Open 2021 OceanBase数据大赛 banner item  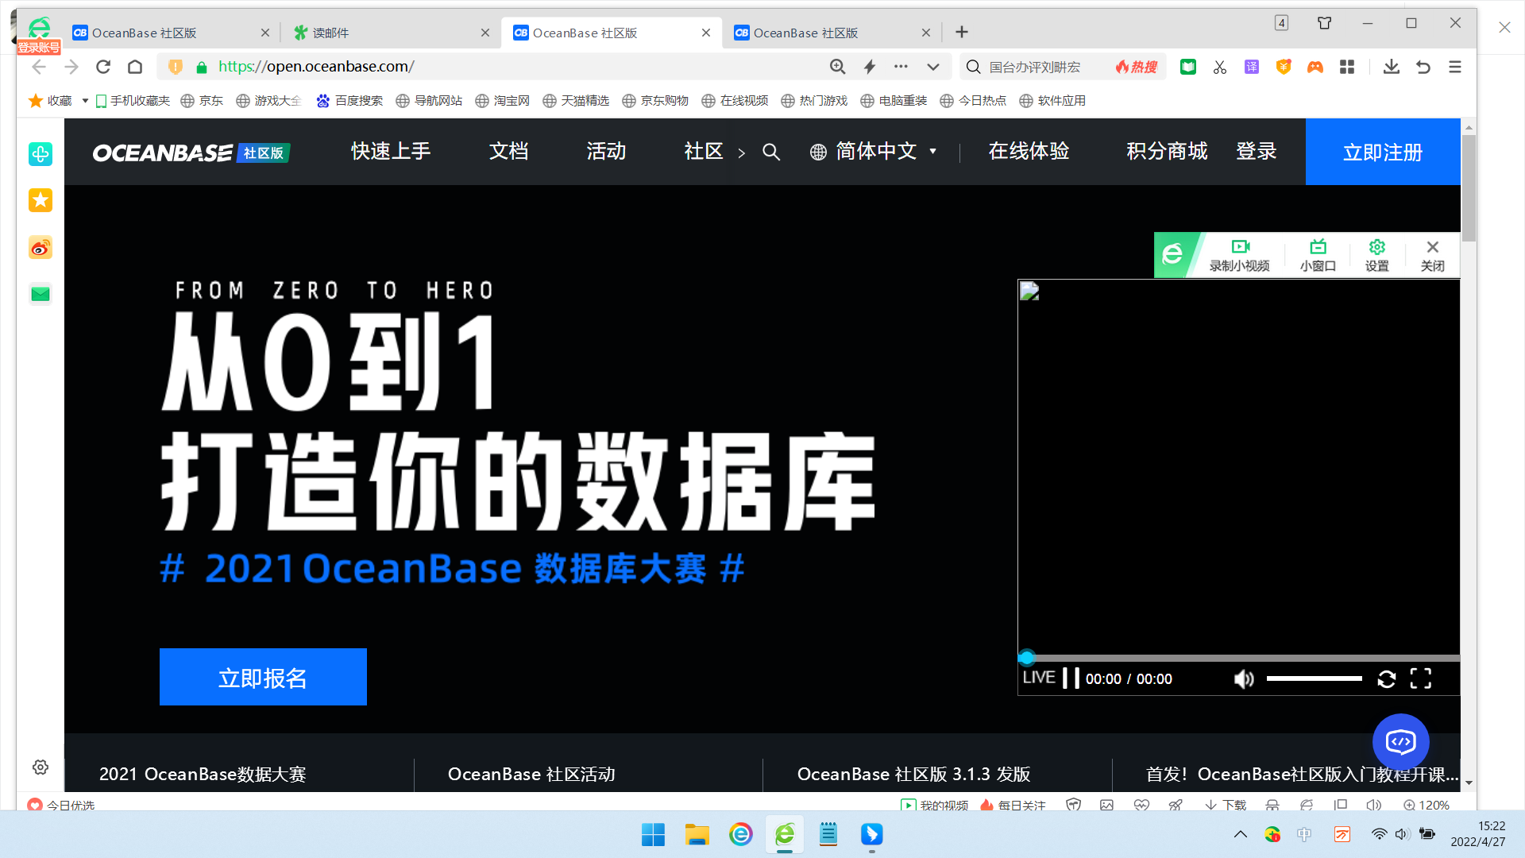[x=203, y=774]
